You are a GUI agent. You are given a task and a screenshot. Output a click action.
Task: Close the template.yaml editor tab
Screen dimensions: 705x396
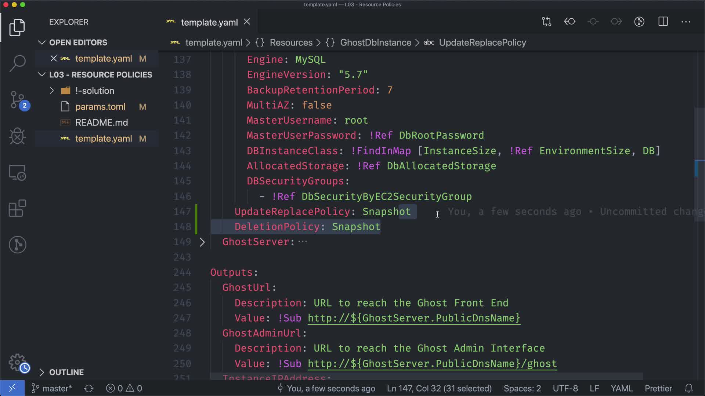247,22
